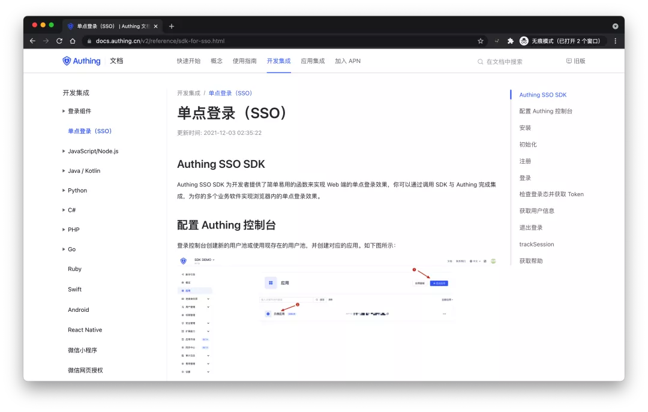
Task: Click the browser forward arrow
Action: [46, 41]
